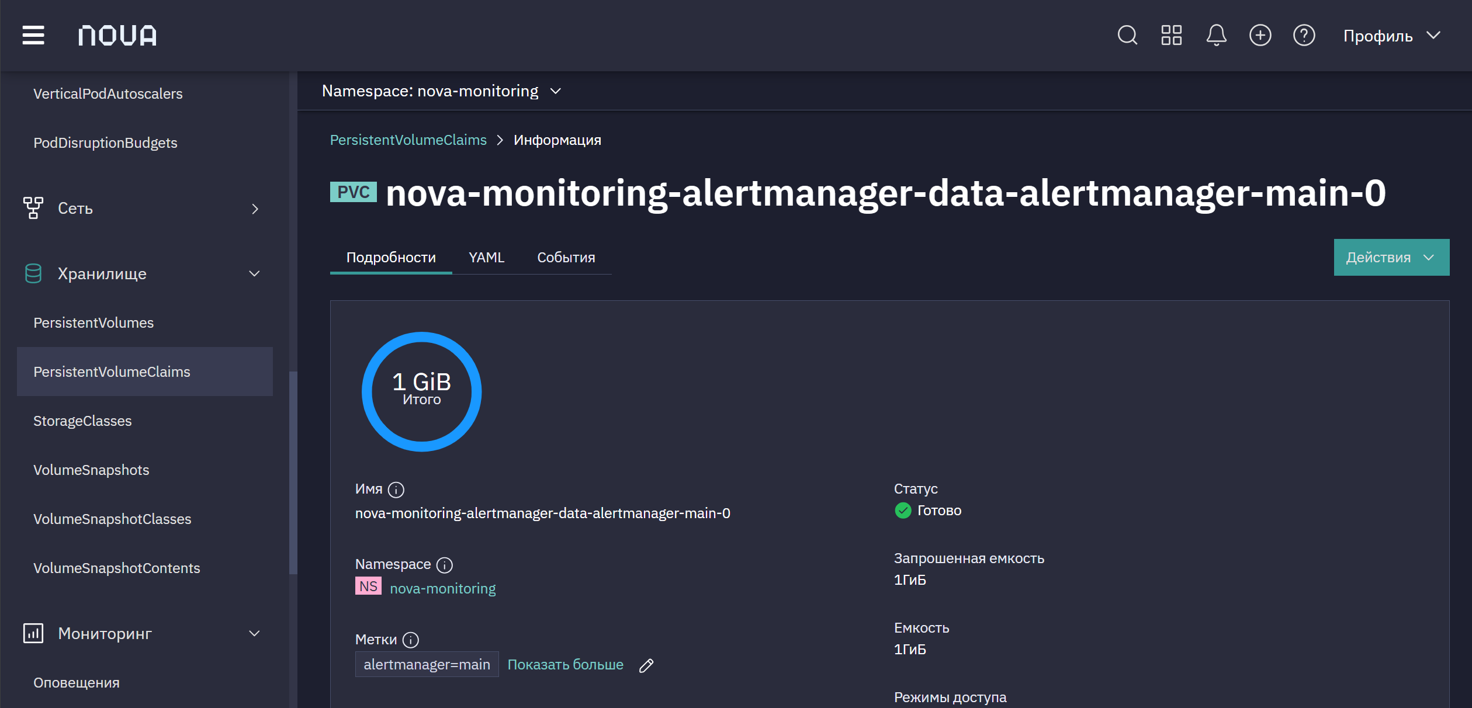Screen dimensions: 1472x708
Task: Expand the Сеть sidebar section
Action: point(140,209)
